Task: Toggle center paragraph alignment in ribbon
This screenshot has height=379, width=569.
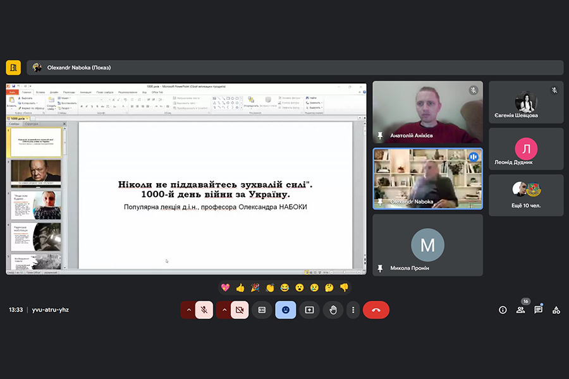Action: pos(137,107)
